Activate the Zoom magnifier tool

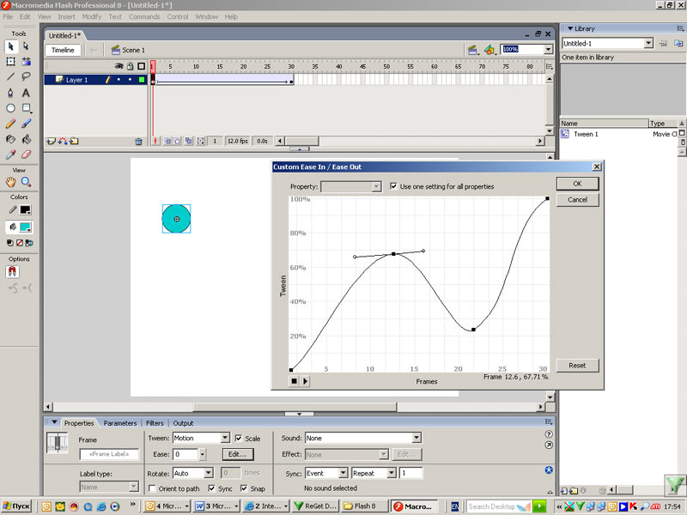pos(27,182)
